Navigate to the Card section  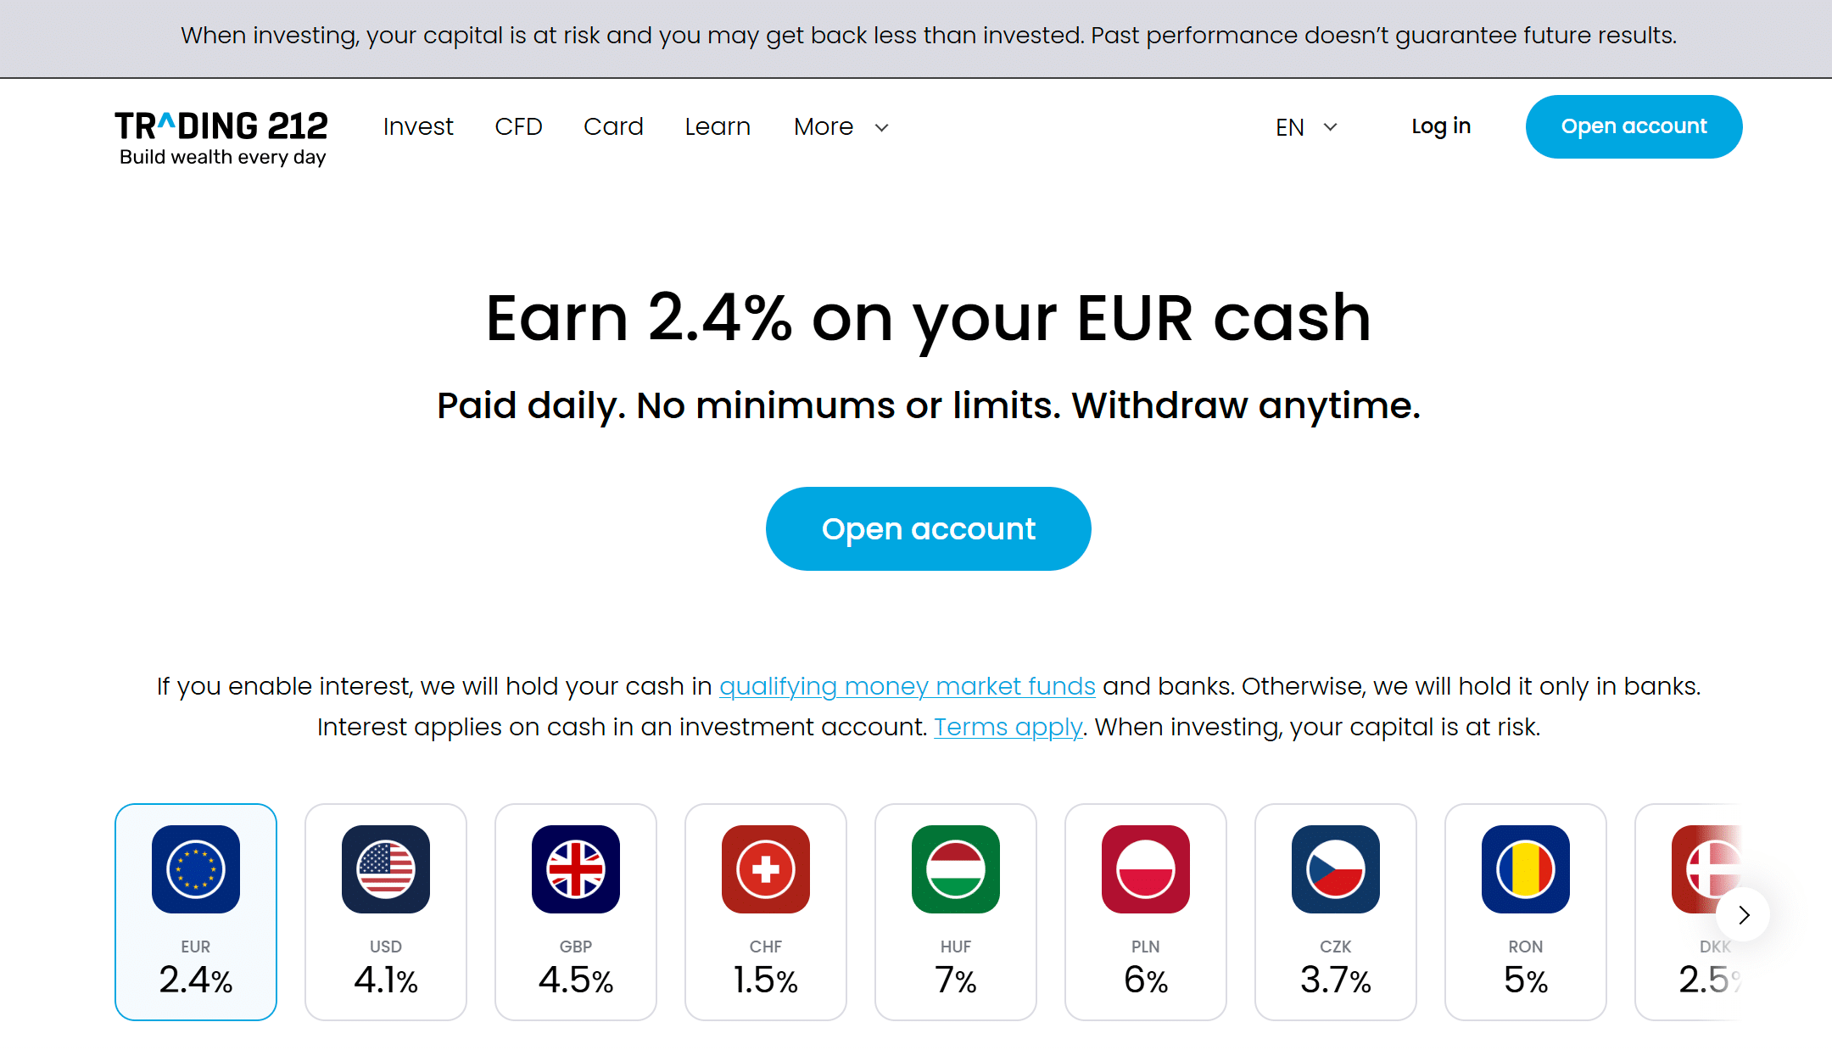(613, 127)
